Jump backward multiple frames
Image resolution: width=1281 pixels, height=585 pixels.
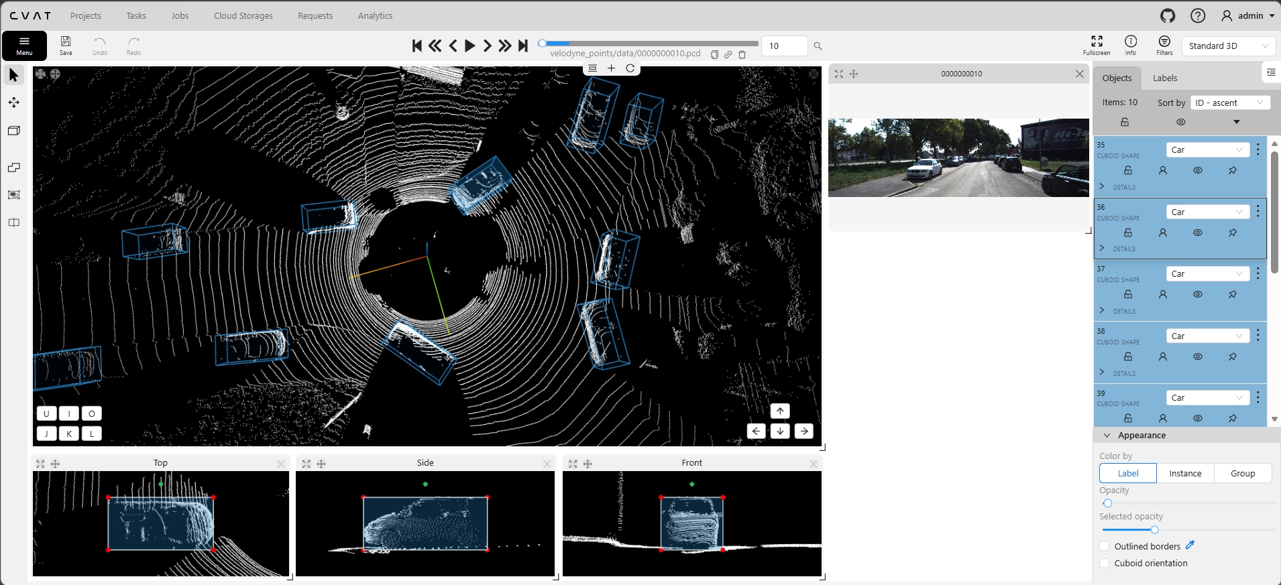435,46
